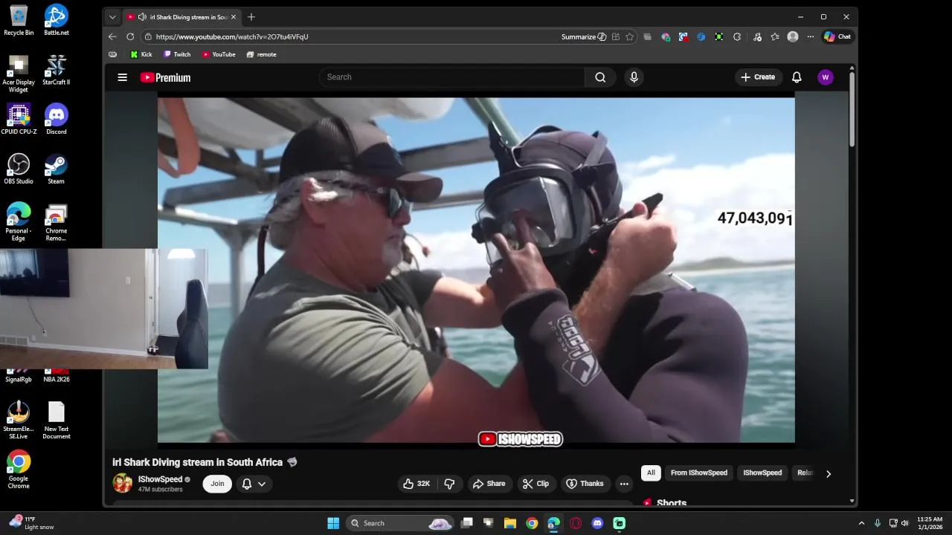
Task: Bookmark the page with the star icon
Action: coord(630,36)
